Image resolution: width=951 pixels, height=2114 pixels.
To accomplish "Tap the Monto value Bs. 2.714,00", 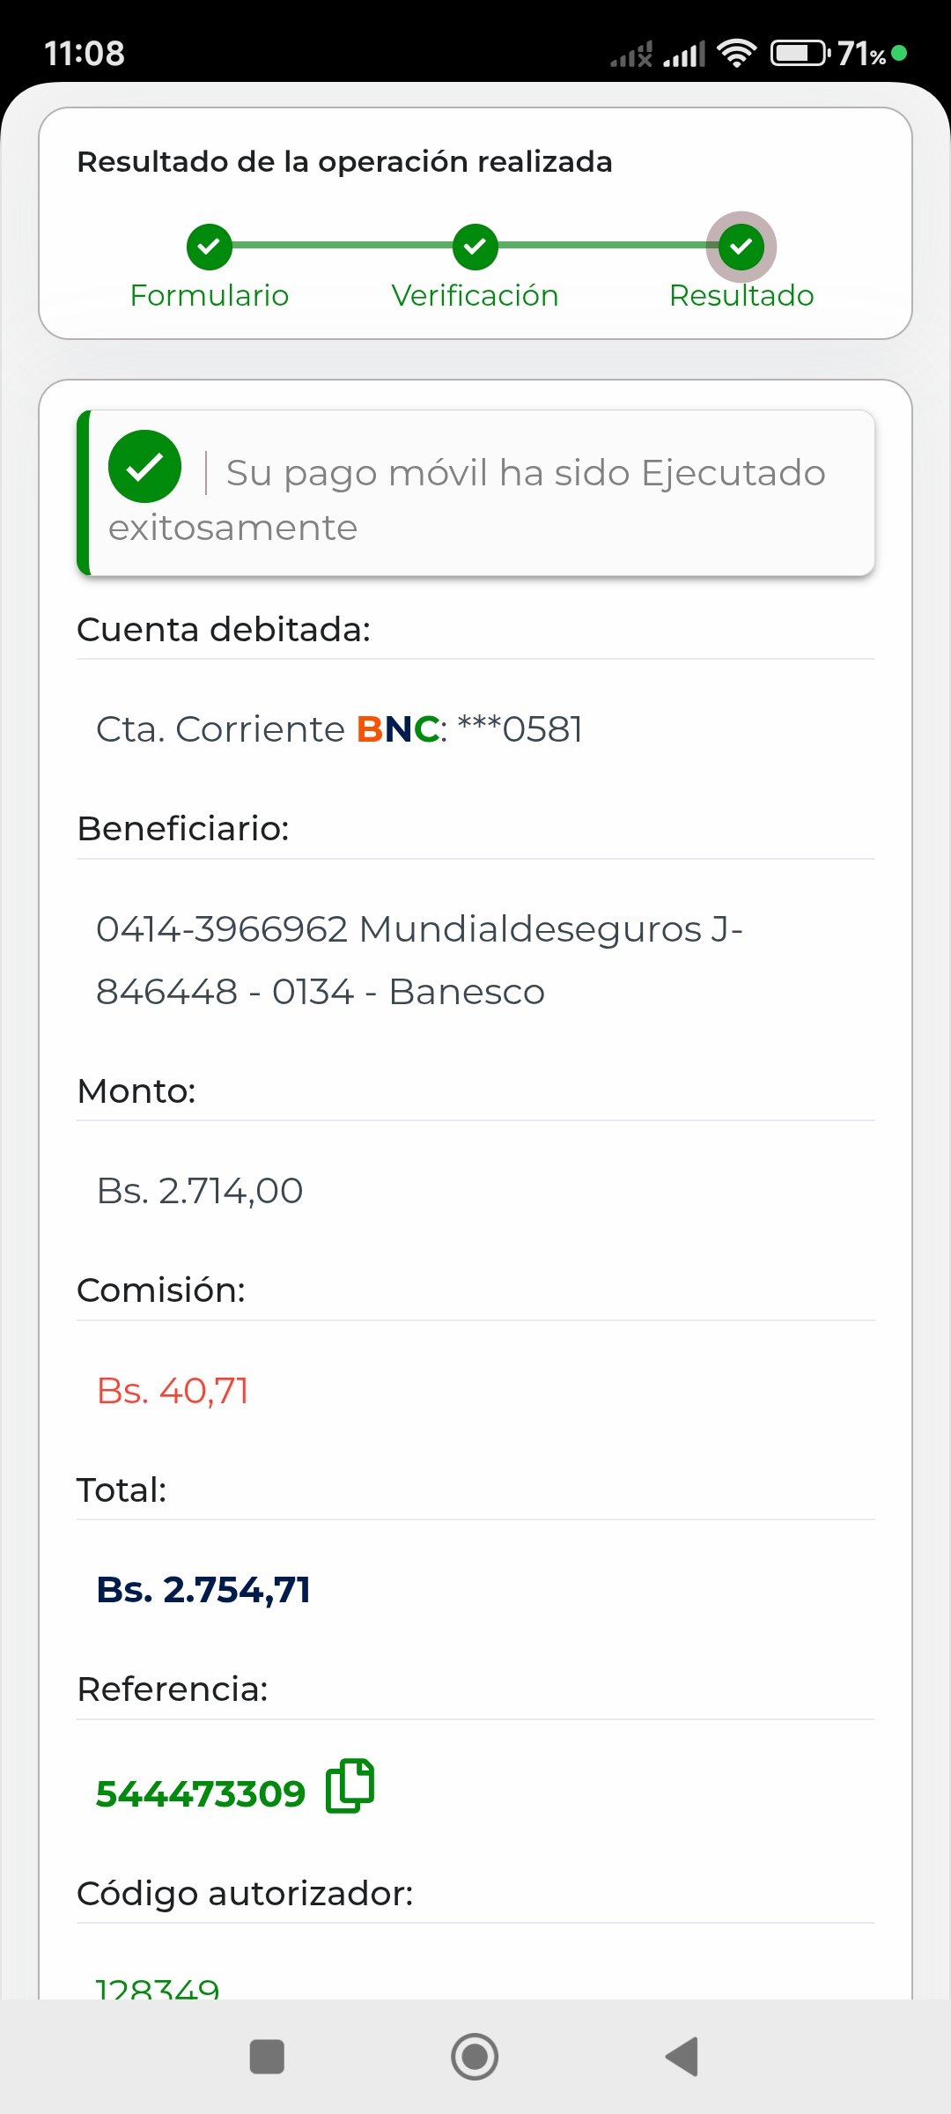I will click(200, 1191).
